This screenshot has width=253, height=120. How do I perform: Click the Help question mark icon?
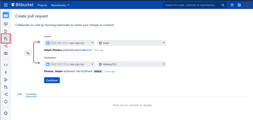232,5
